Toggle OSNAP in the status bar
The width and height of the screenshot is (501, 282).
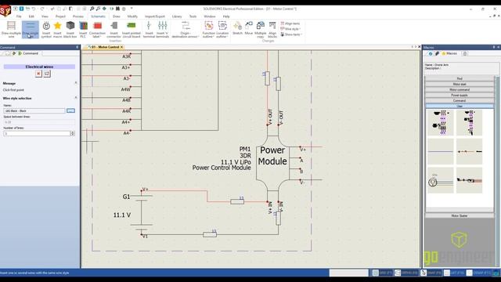coord(478,273)
